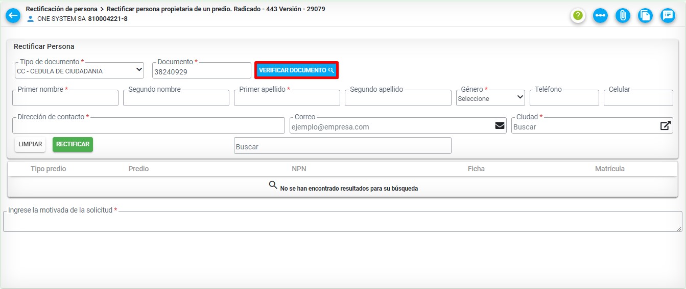Click the blue back arrow button

13,15
